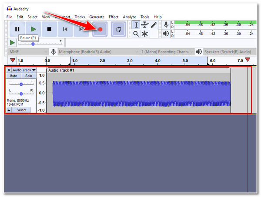The width and height of the screenshot is (261, 197).
Task: Click the Audacity headphone logo icon
Action: 9,9
